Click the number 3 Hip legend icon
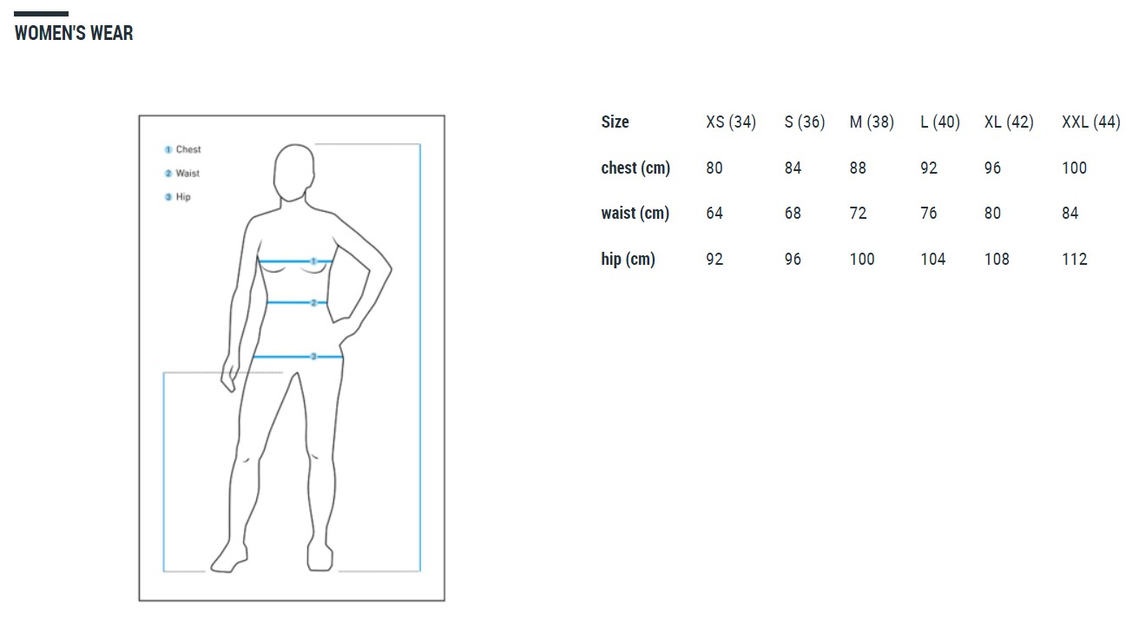Viewport: 1139px width, 633px height. 168,197
